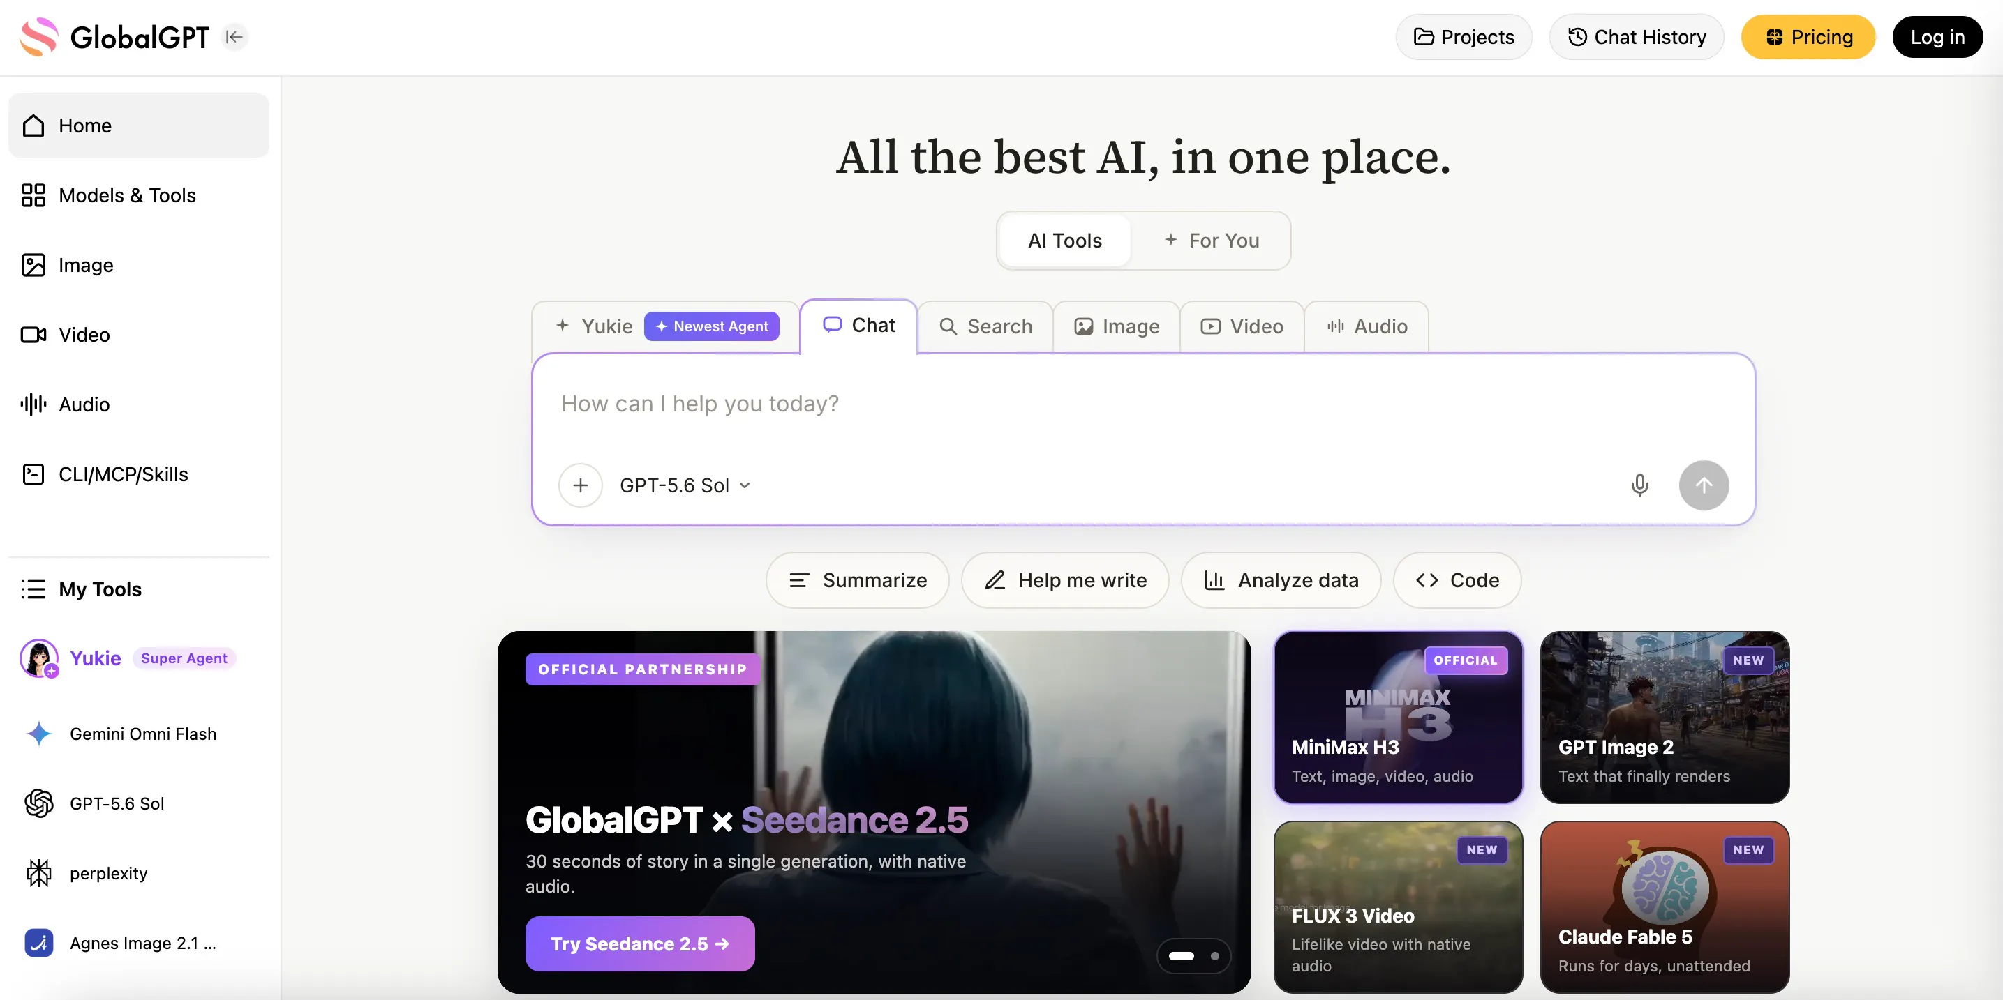The width and height of the screenshot is (2003, 1000).
Task: Open Home in the sidebar
Action: click(138, 125)
